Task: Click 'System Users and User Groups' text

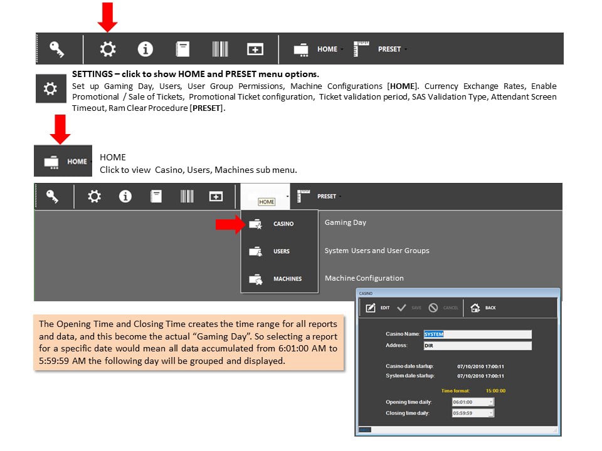Action: coord(377,251)
